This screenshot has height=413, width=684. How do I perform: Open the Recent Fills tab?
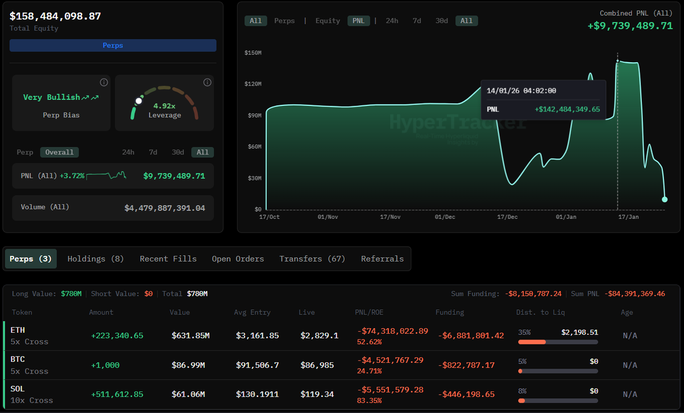(x=168, y=259)
